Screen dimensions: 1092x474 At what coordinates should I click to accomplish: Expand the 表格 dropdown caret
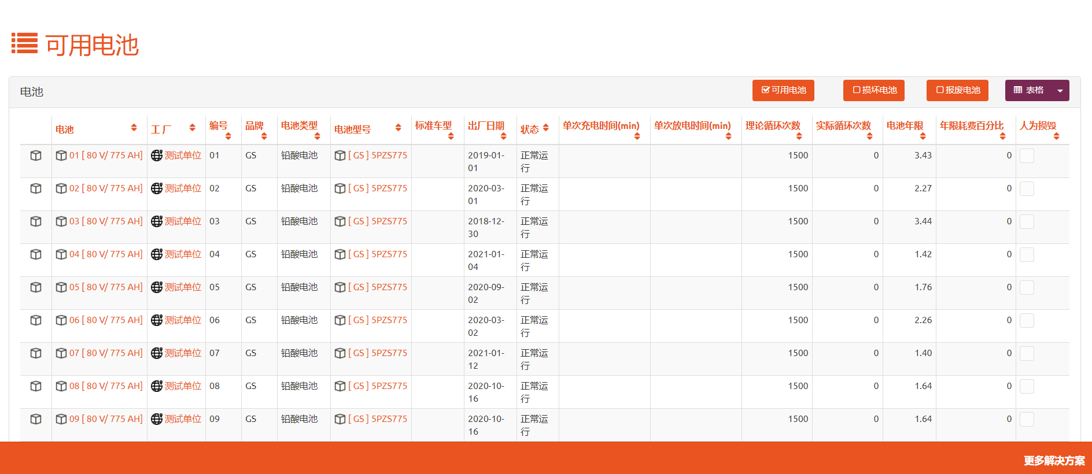click(1060, 91)
